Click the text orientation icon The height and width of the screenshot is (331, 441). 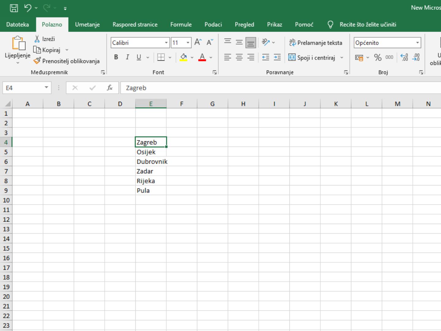[266, 42]
